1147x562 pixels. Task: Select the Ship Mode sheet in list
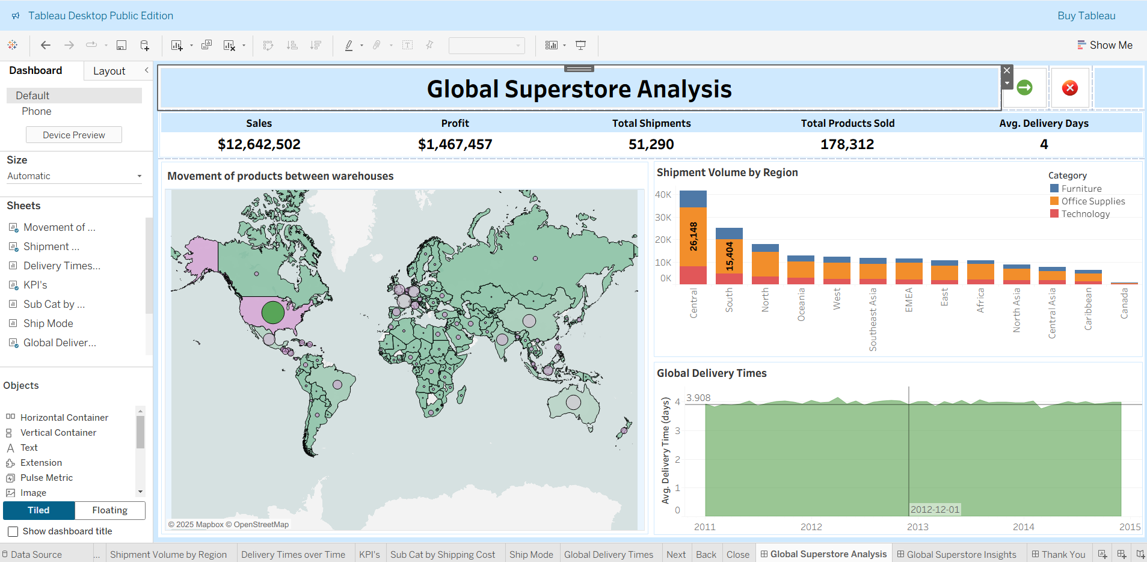[48, 323]
